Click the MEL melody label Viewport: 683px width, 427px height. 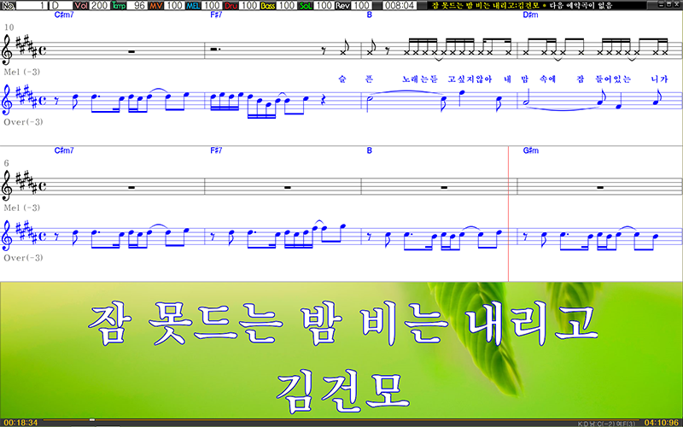tap(193, 5)
